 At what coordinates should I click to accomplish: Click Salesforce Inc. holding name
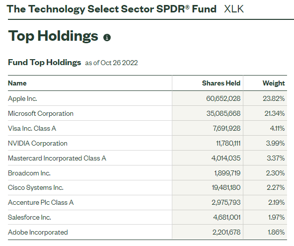(29, 217)
